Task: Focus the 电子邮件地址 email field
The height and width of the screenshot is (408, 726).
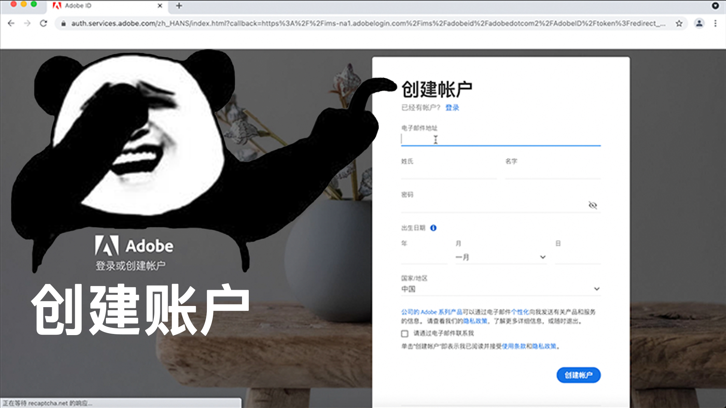Action: coord(501,139)
